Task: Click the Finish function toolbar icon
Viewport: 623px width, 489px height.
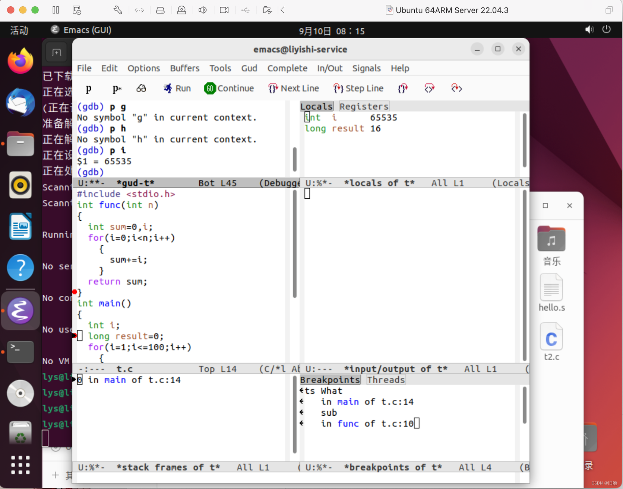Action: click(x=403, y=89)
